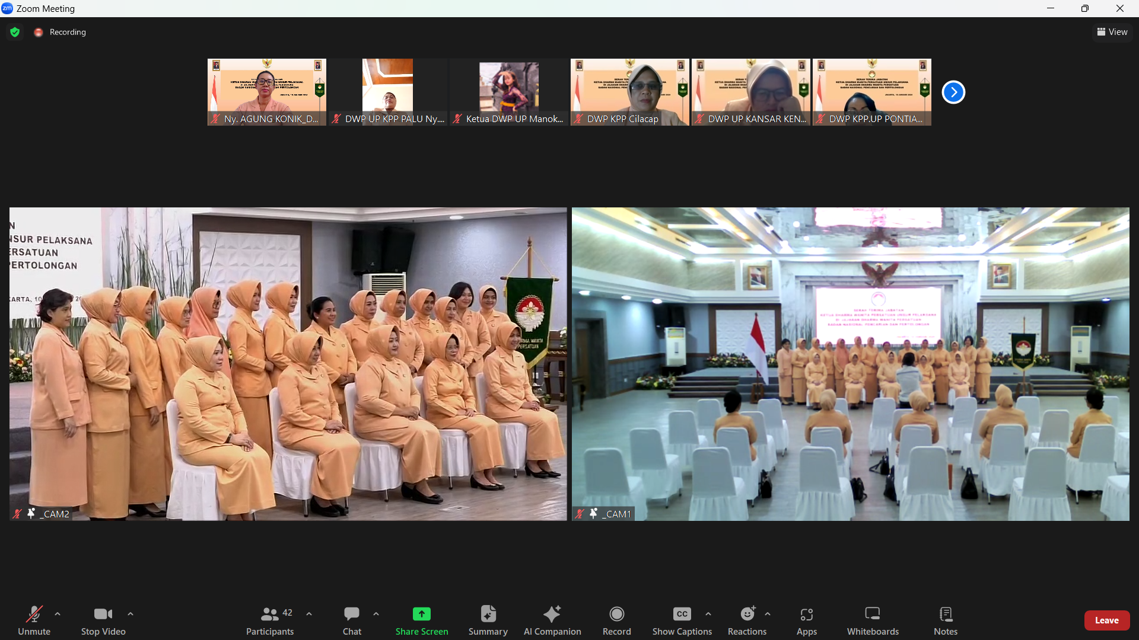Unmute the microphone

pyautogui.click(x=34, y=615)
